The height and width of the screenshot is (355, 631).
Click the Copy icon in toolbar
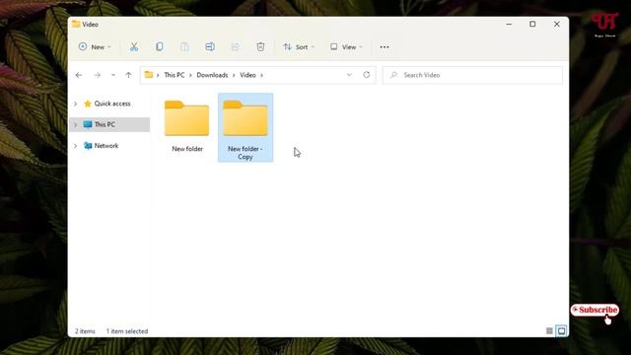pos(160,47)
